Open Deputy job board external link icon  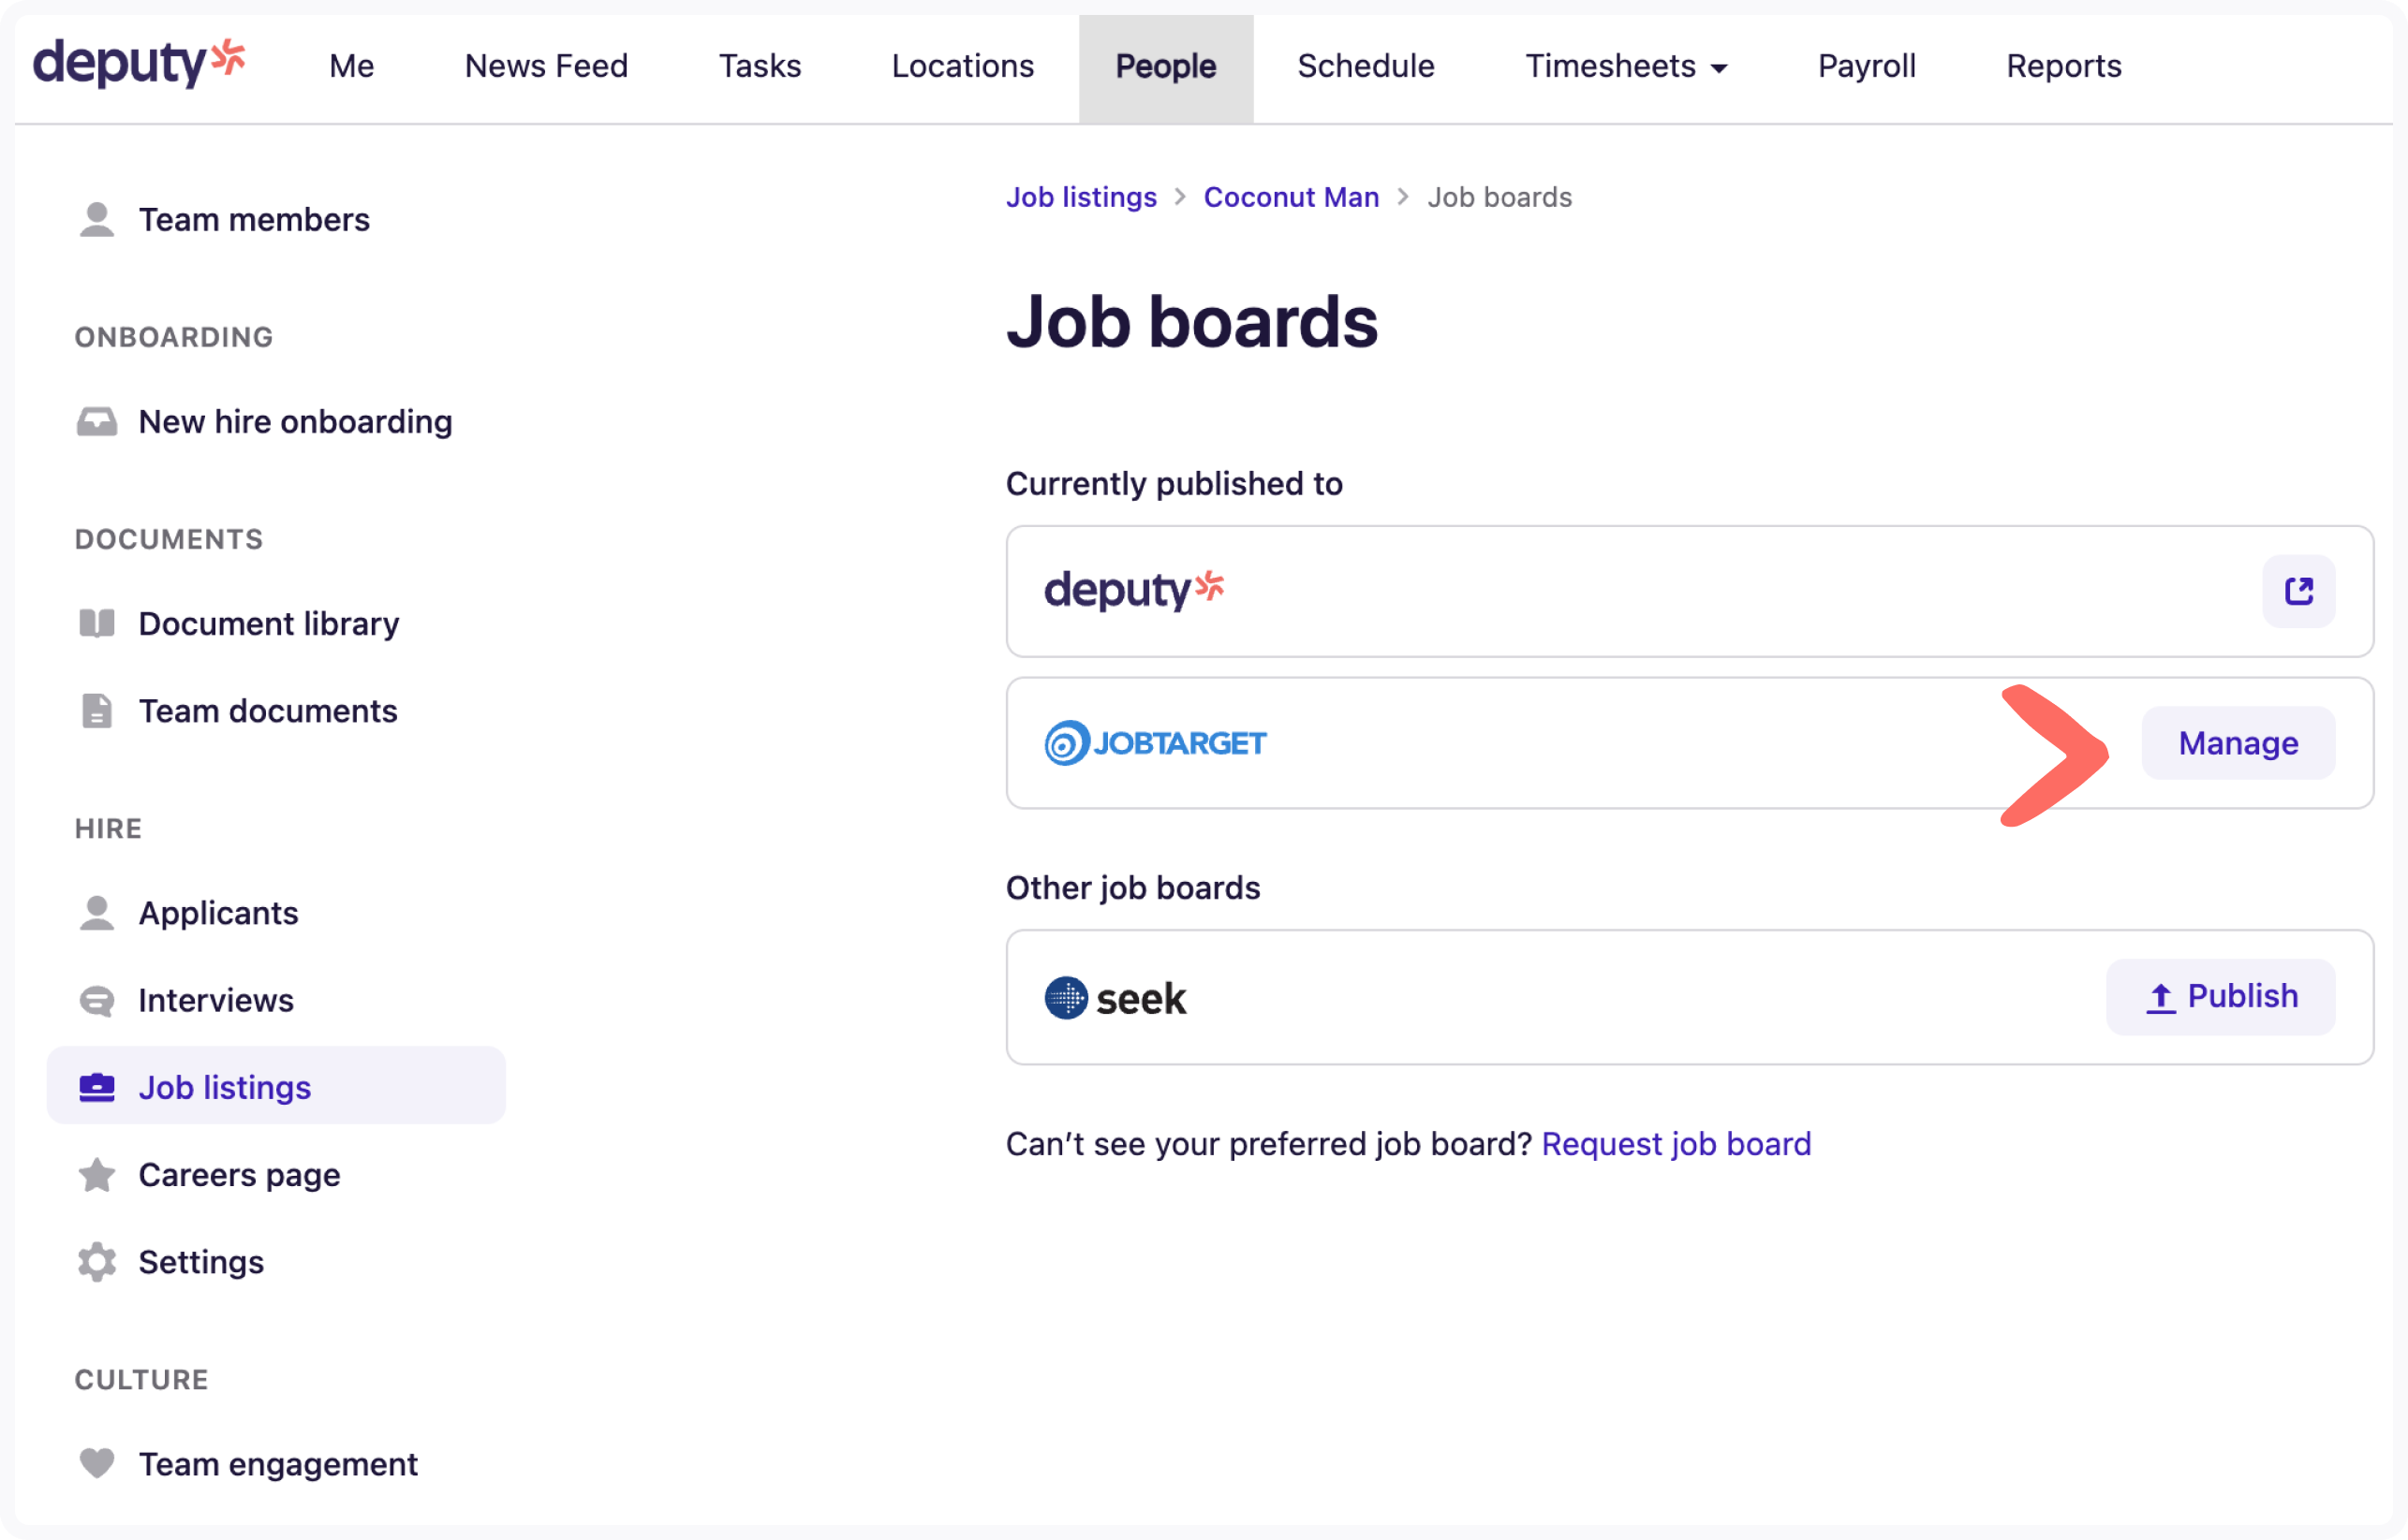pos(2298,591)
